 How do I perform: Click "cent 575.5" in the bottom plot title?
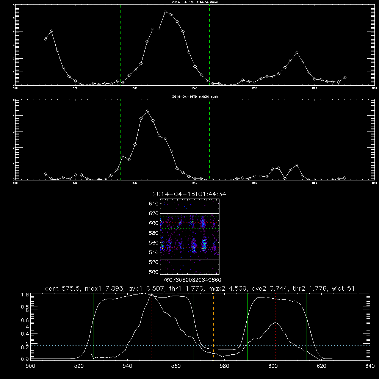(63, 288)
